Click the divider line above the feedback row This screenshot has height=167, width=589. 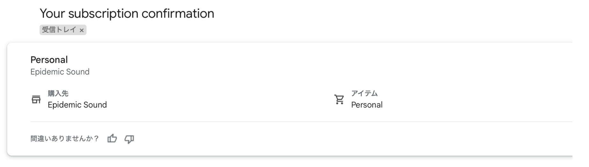pyautogui.click(x=287, y=122)
